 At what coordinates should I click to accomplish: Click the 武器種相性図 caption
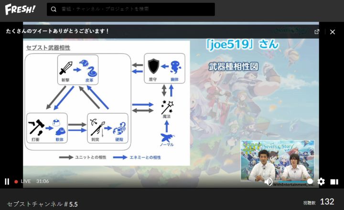point(234,66)
